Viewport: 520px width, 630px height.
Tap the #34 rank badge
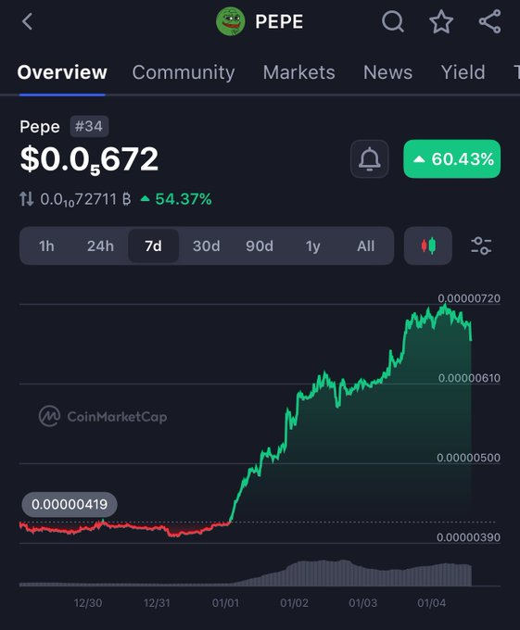point(89,127)
